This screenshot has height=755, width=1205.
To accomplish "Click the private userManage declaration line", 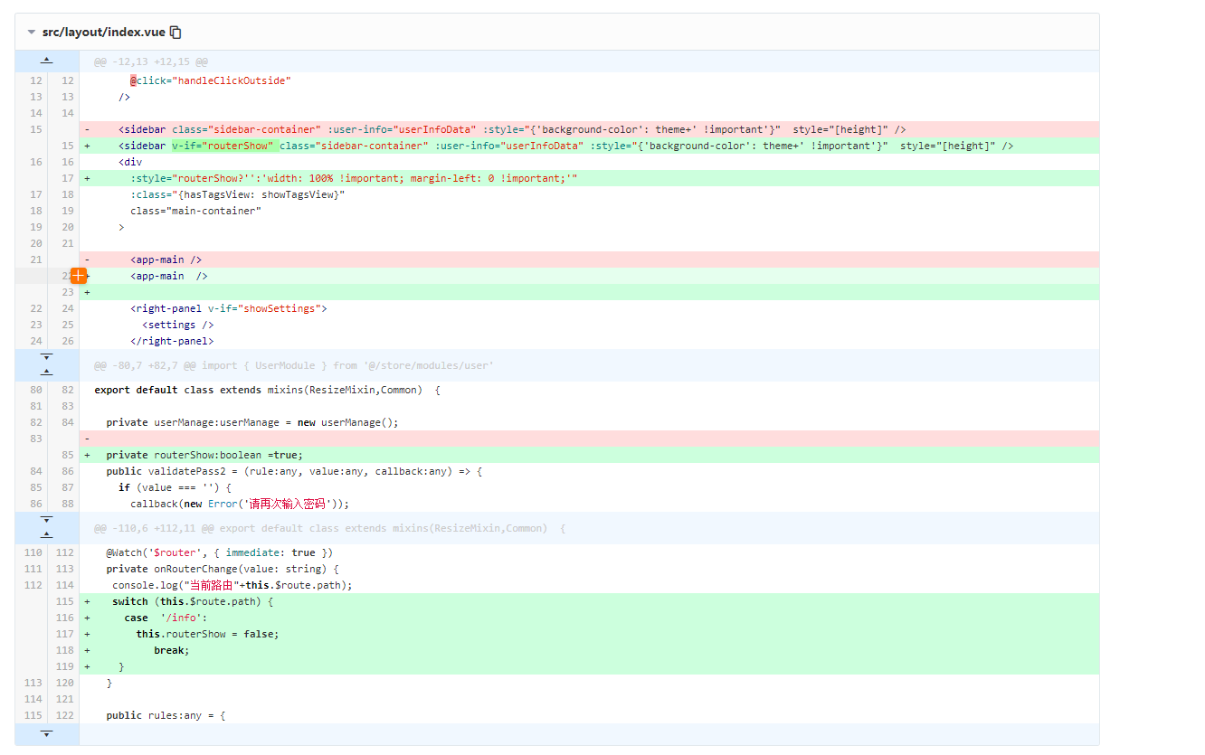I will tap(589, 422).
